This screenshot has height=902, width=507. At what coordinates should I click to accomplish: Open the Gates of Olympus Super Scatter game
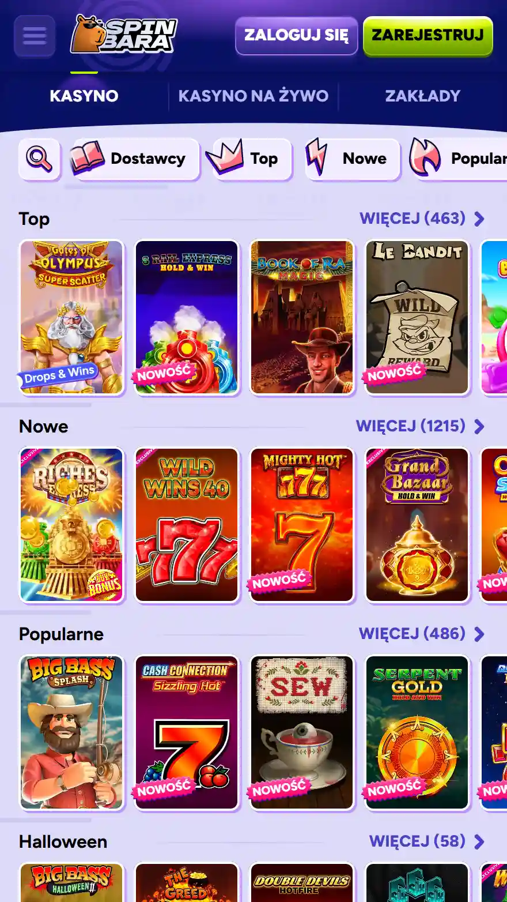71,317
